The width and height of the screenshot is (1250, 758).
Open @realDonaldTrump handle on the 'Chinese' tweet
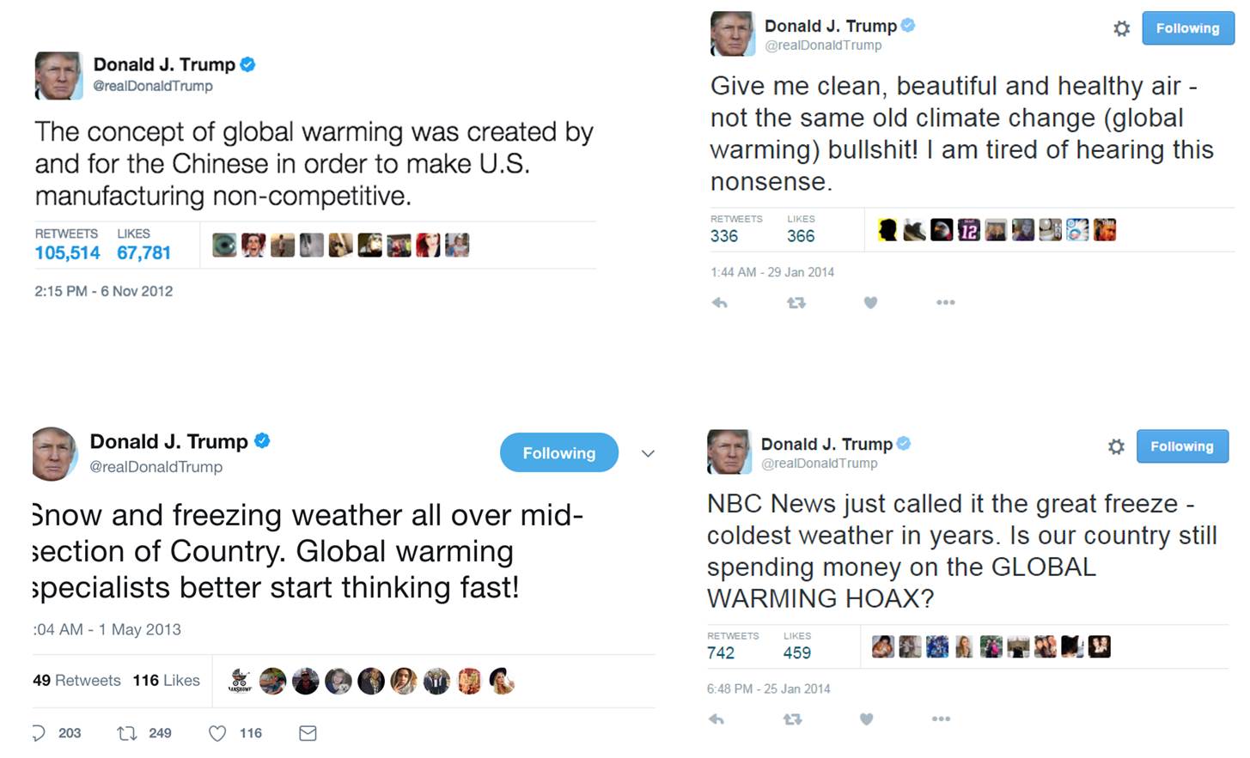pos(152,86)
